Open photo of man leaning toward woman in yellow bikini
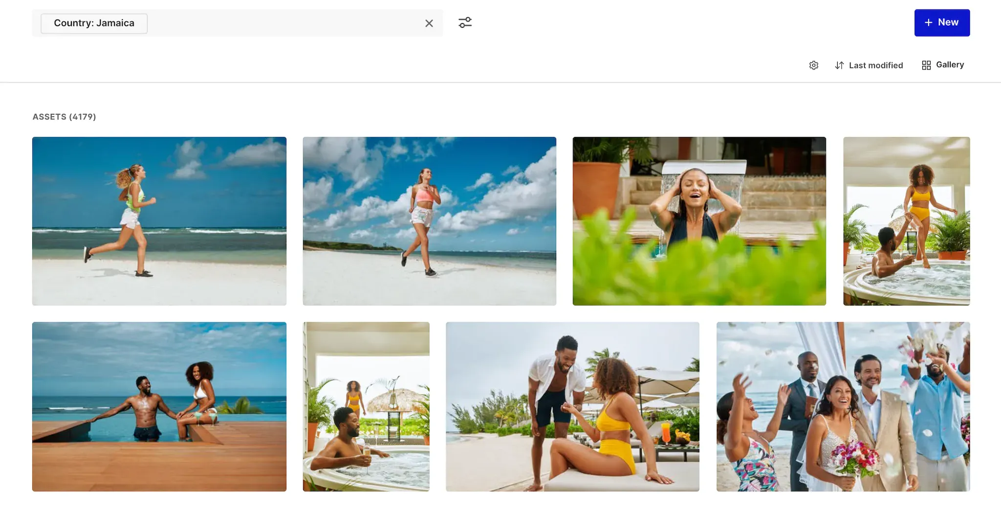The image size is (1001, 507). point(572,406)
